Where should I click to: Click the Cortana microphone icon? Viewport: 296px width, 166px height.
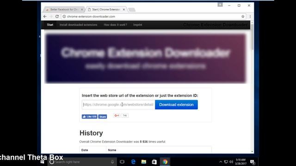(112, 162)
